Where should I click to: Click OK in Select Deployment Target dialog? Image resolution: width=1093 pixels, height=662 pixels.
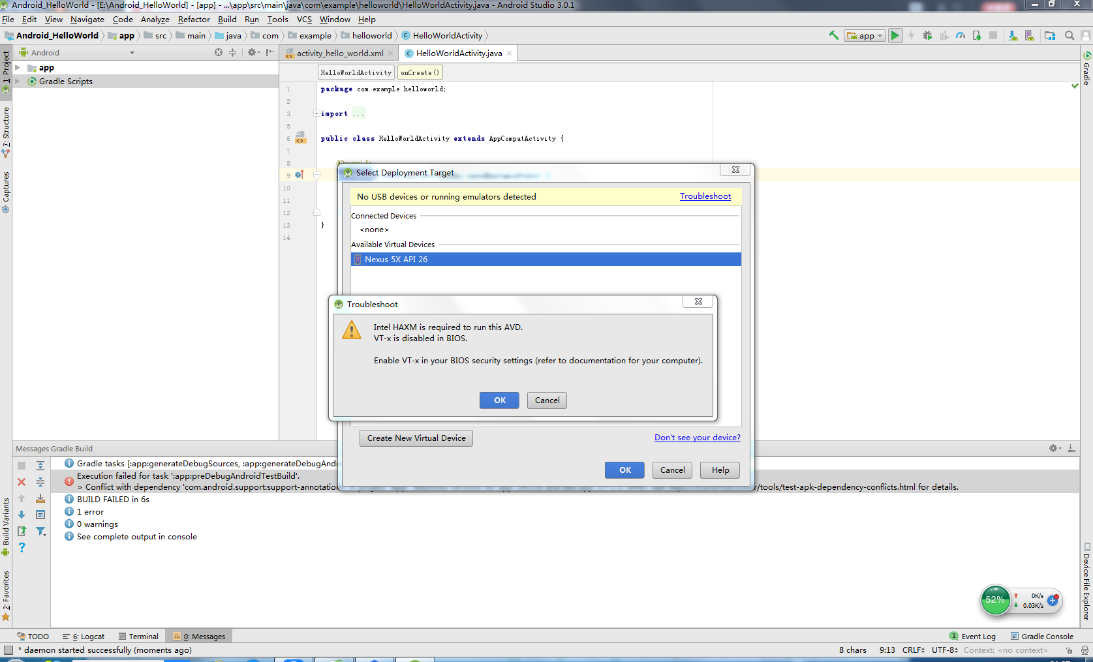pos(624,470)
